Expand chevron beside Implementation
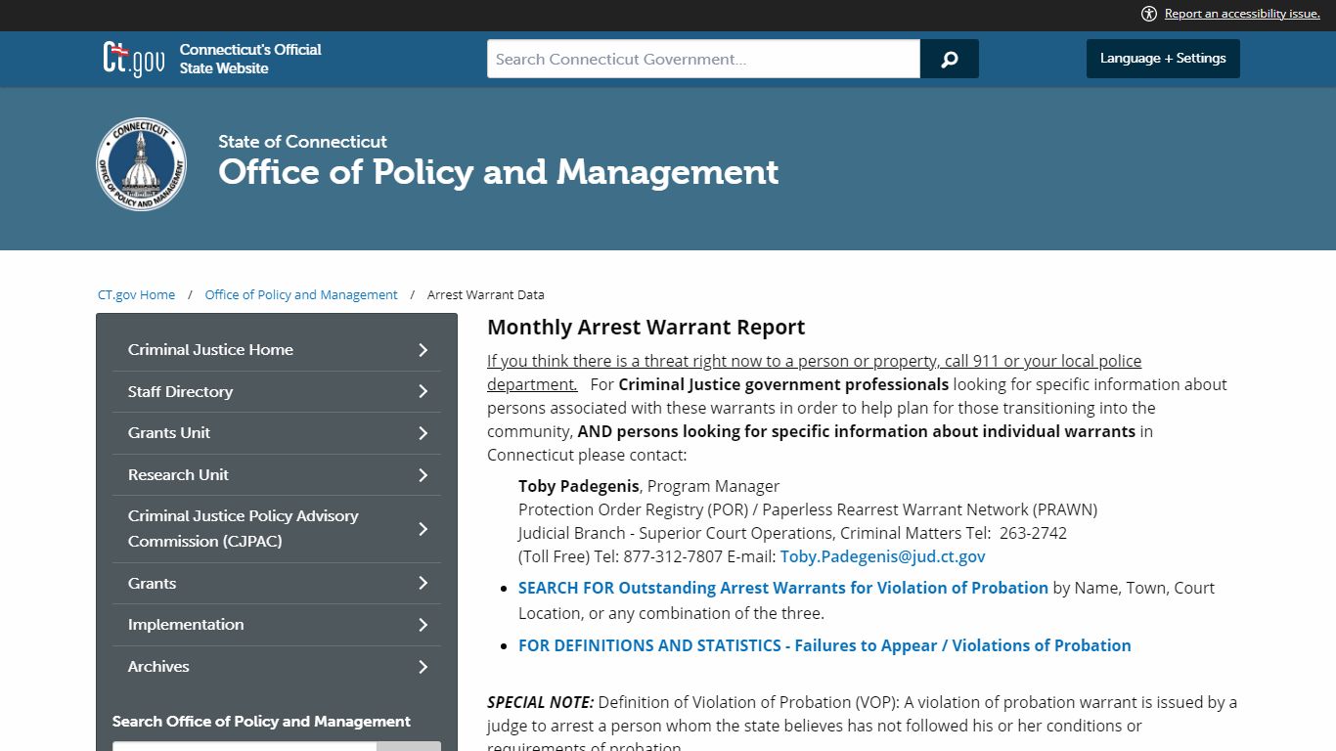This screenshot has width=1336, height=751. (423, 625)
